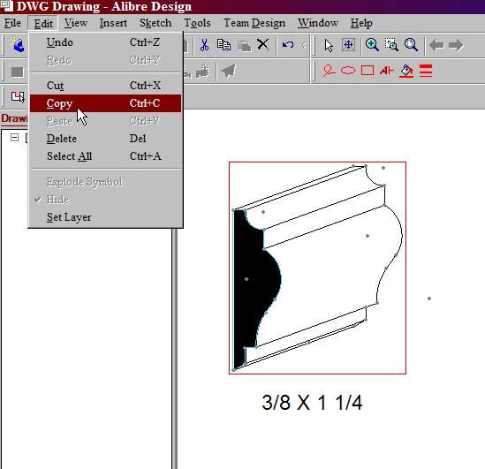The height and width of the screenshot is (469, 485).
Task: Choose Undo from the Edit menu
Action: (x=105, y=42)
